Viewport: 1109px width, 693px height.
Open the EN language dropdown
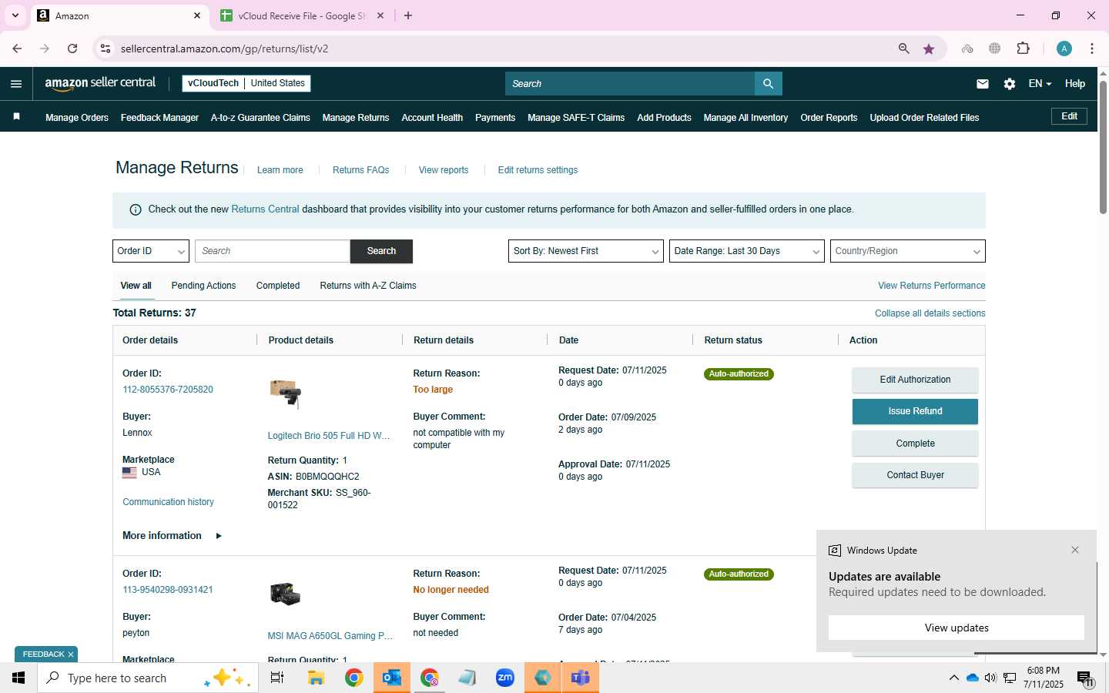click(1040, 84)
